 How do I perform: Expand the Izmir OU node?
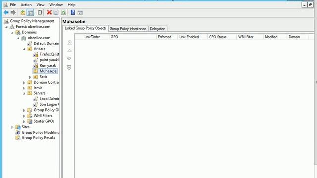coord(24,88)
